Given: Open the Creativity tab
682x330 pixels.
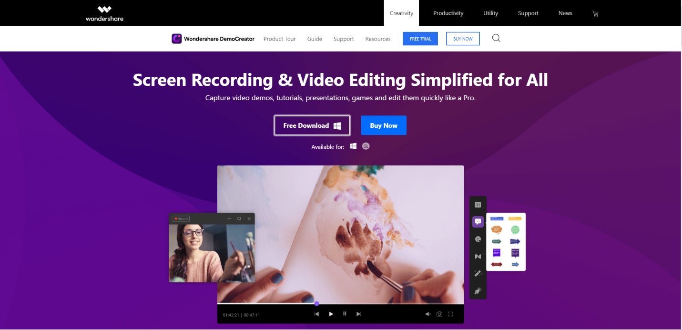Looking at the screenshot, I should click(401, 13).
